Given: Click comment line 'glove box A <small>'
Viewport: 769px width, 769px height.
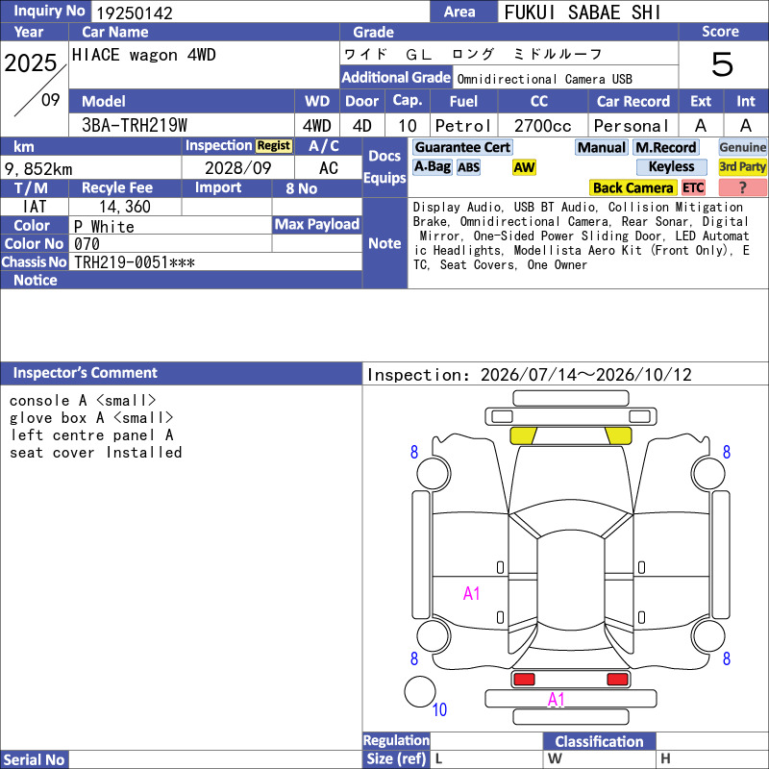Looking at the screenshot, I should 91,418.
